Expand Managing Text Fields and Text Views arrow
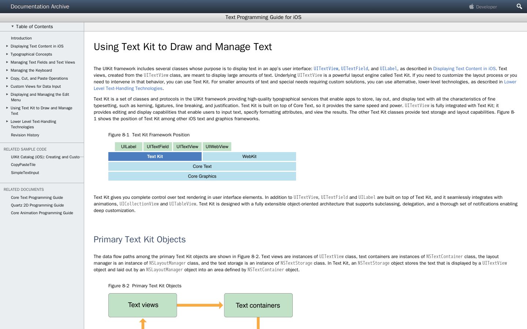527x329 pixels. [x=7, y=62]
